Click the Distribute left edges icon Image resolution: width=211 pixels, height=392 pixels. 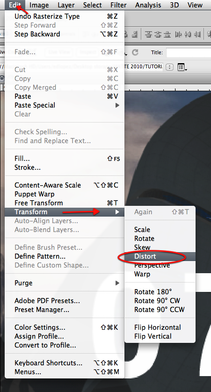point(178,34)
